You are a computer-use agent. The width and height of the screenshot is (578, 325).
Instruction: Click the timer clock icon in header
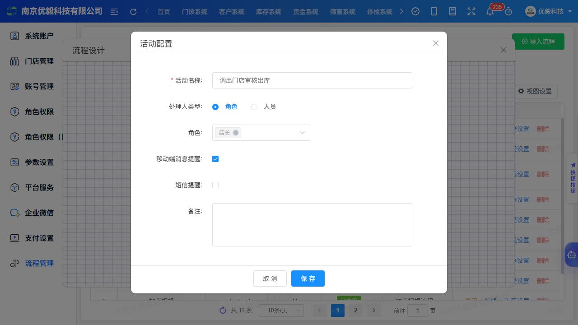tap(508, 12)
